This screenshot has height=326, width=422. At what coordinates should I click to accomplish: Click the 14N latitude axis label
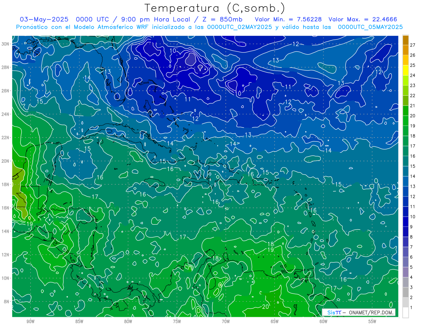point(5,231)
